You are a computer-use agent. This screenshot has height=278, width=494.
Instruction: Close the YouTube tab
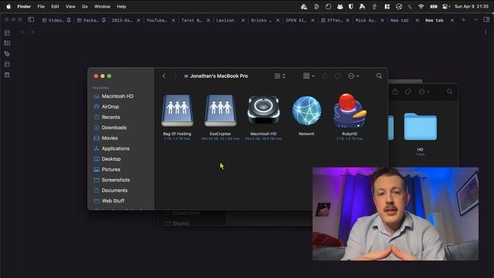(x=173, y=20)
